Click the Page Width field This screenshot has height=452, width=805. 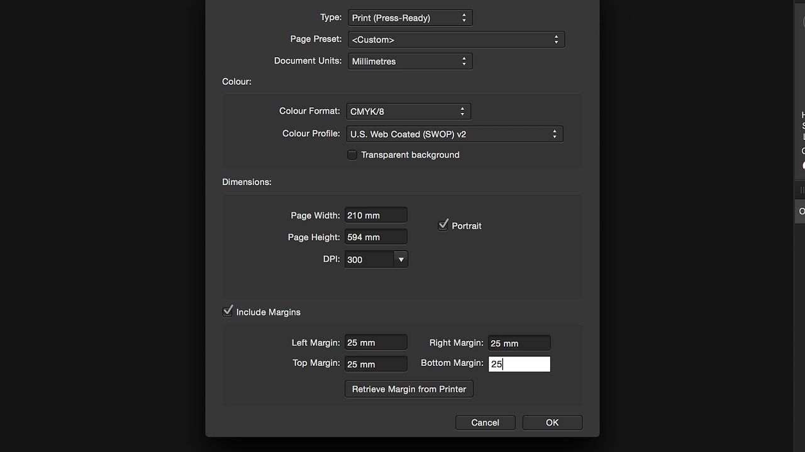pos(376,215)
